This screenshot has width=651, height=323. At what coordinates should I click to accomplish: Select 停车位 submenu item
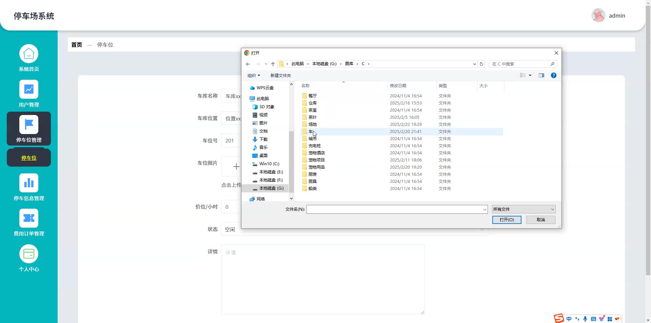point(29,158)
